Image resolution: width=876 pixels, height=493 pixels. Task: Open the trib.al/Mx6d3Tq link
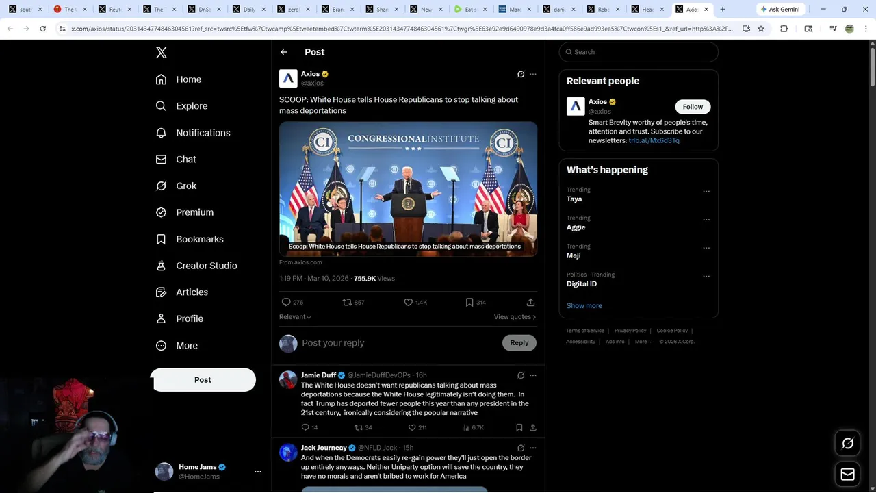(x=654, y=140)
